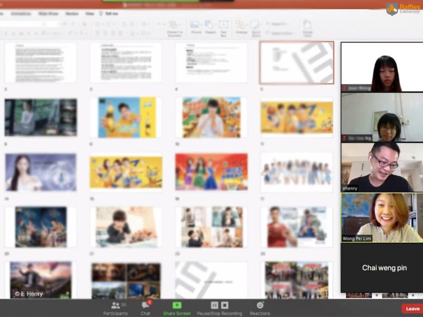Expand the Arrange dropdown
Viewport: 423px width, 317px height.
241,25
